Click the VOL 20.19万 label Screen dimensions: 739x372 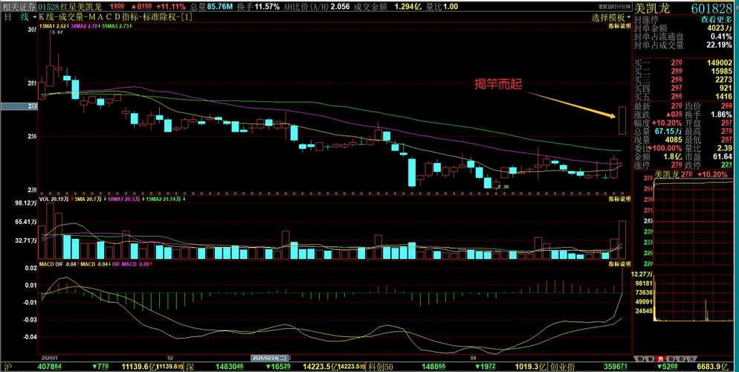click(54, 199)
